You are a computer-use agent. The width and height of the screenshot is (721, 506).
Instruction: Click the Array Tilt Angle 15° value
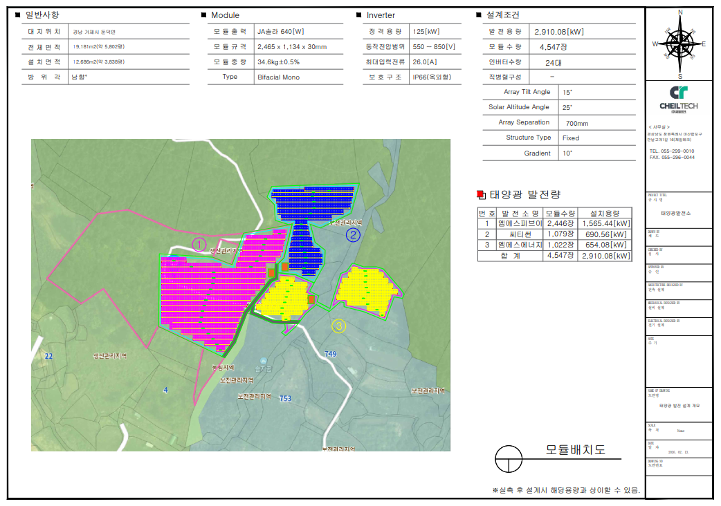tap(567, 92)
